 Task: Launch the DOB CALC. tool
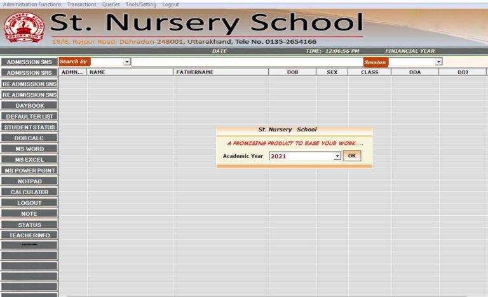point(29,138)
